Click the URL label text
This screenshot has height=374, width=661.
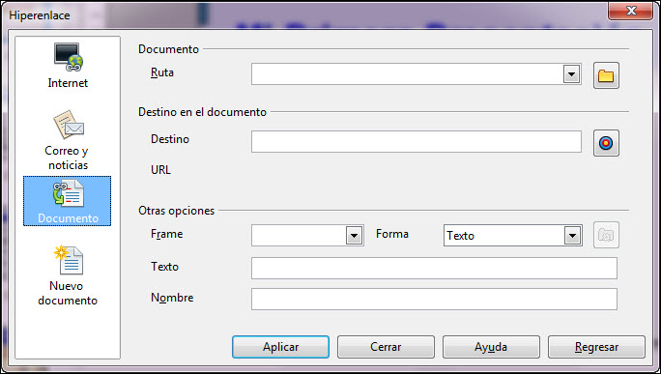[160, 170]
